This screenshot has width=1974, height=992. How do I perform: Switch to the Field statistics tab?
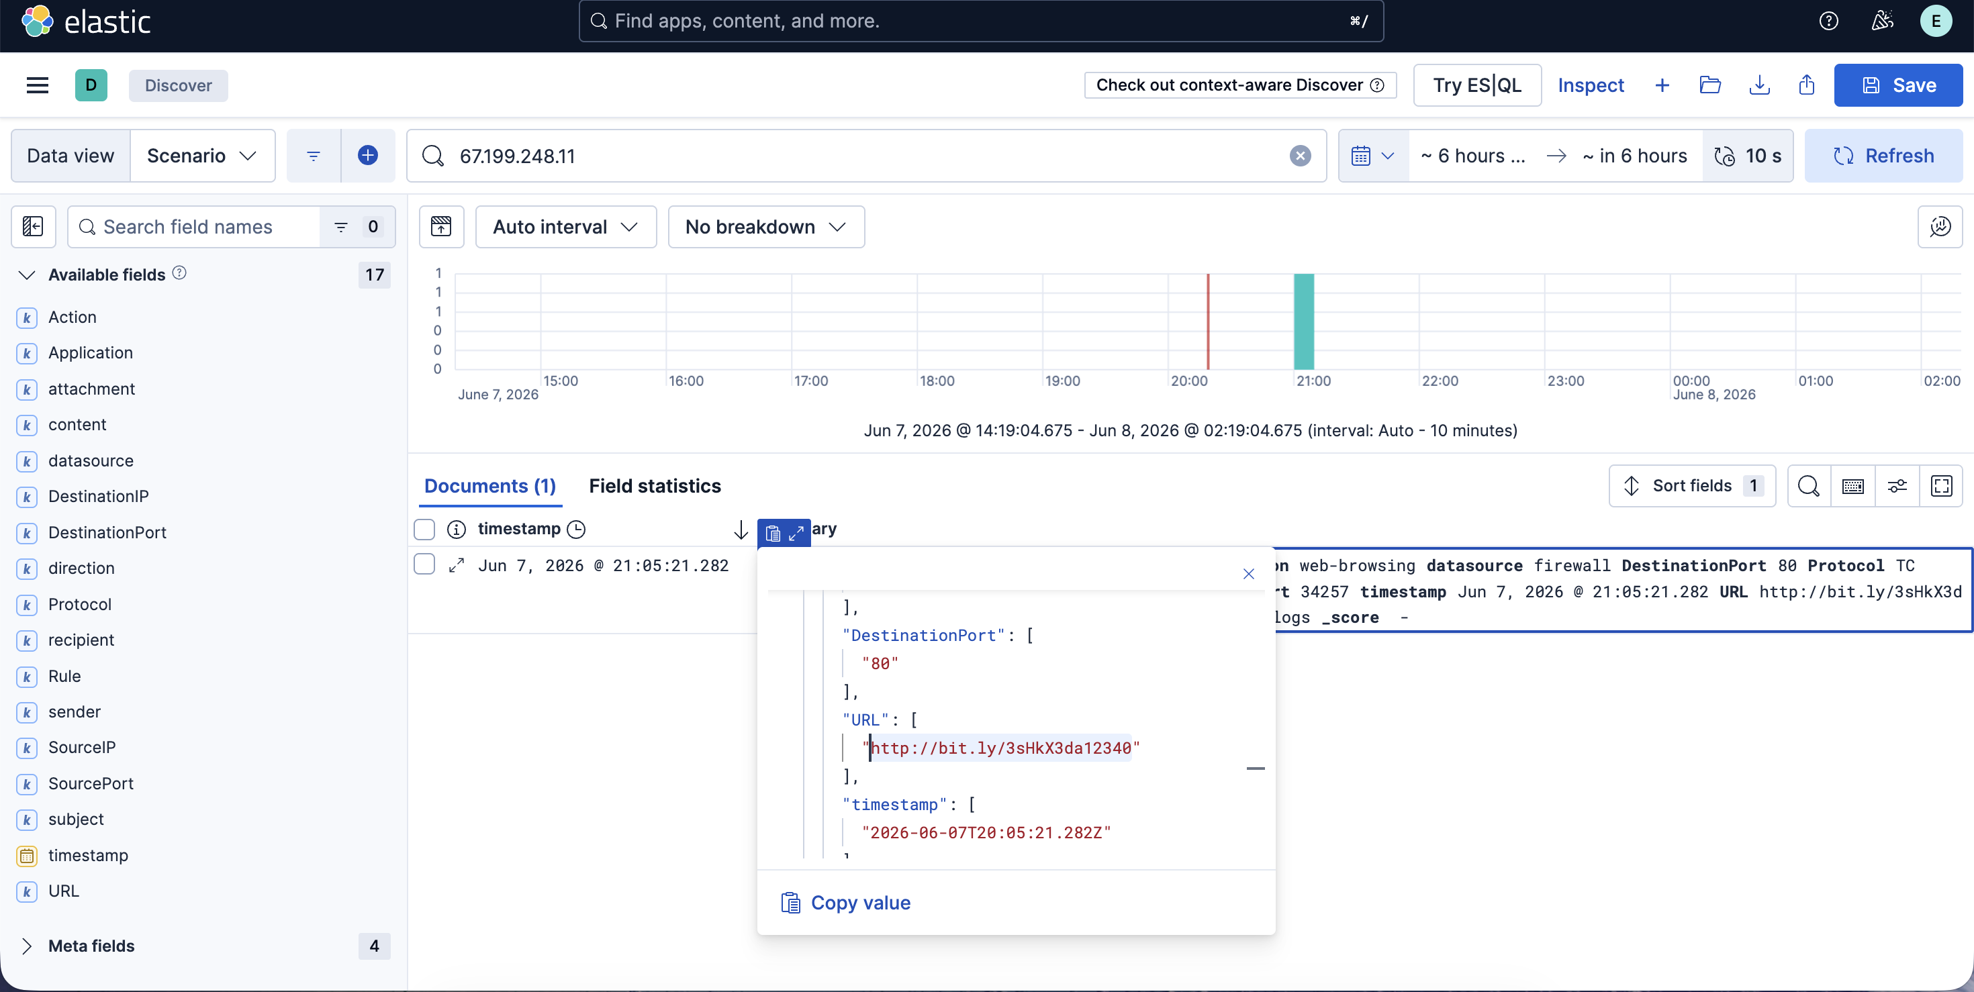pyautogui.click(x=655, y=486)
